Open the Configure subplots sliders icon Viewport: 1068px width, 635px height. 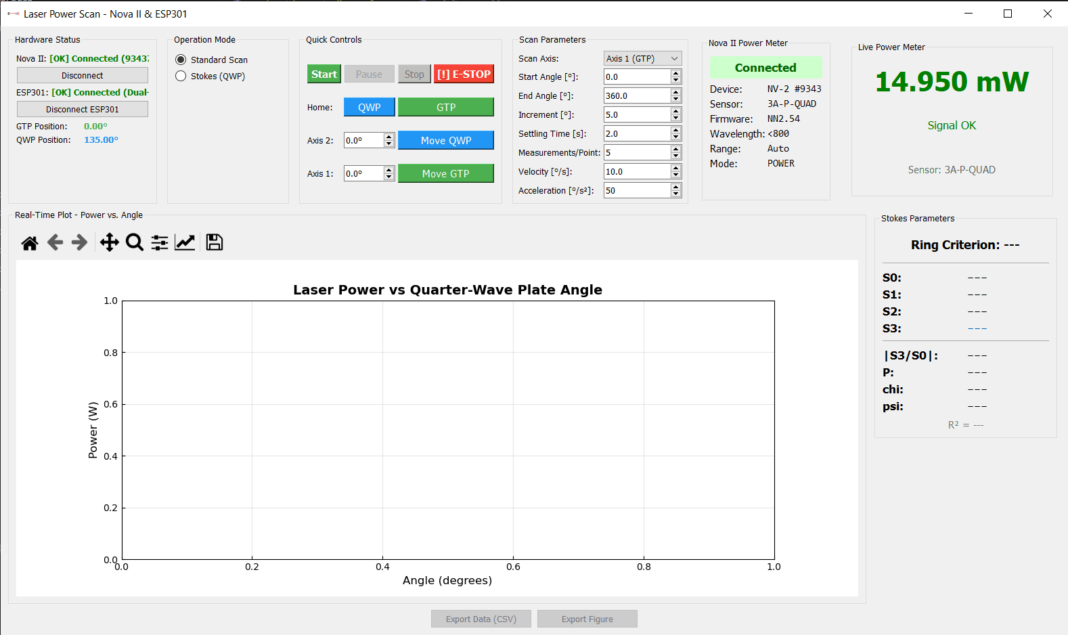tap(160, 242)
